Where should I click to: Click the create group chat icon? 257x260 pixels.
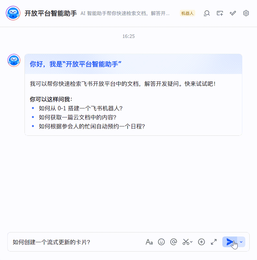[220, 13]
